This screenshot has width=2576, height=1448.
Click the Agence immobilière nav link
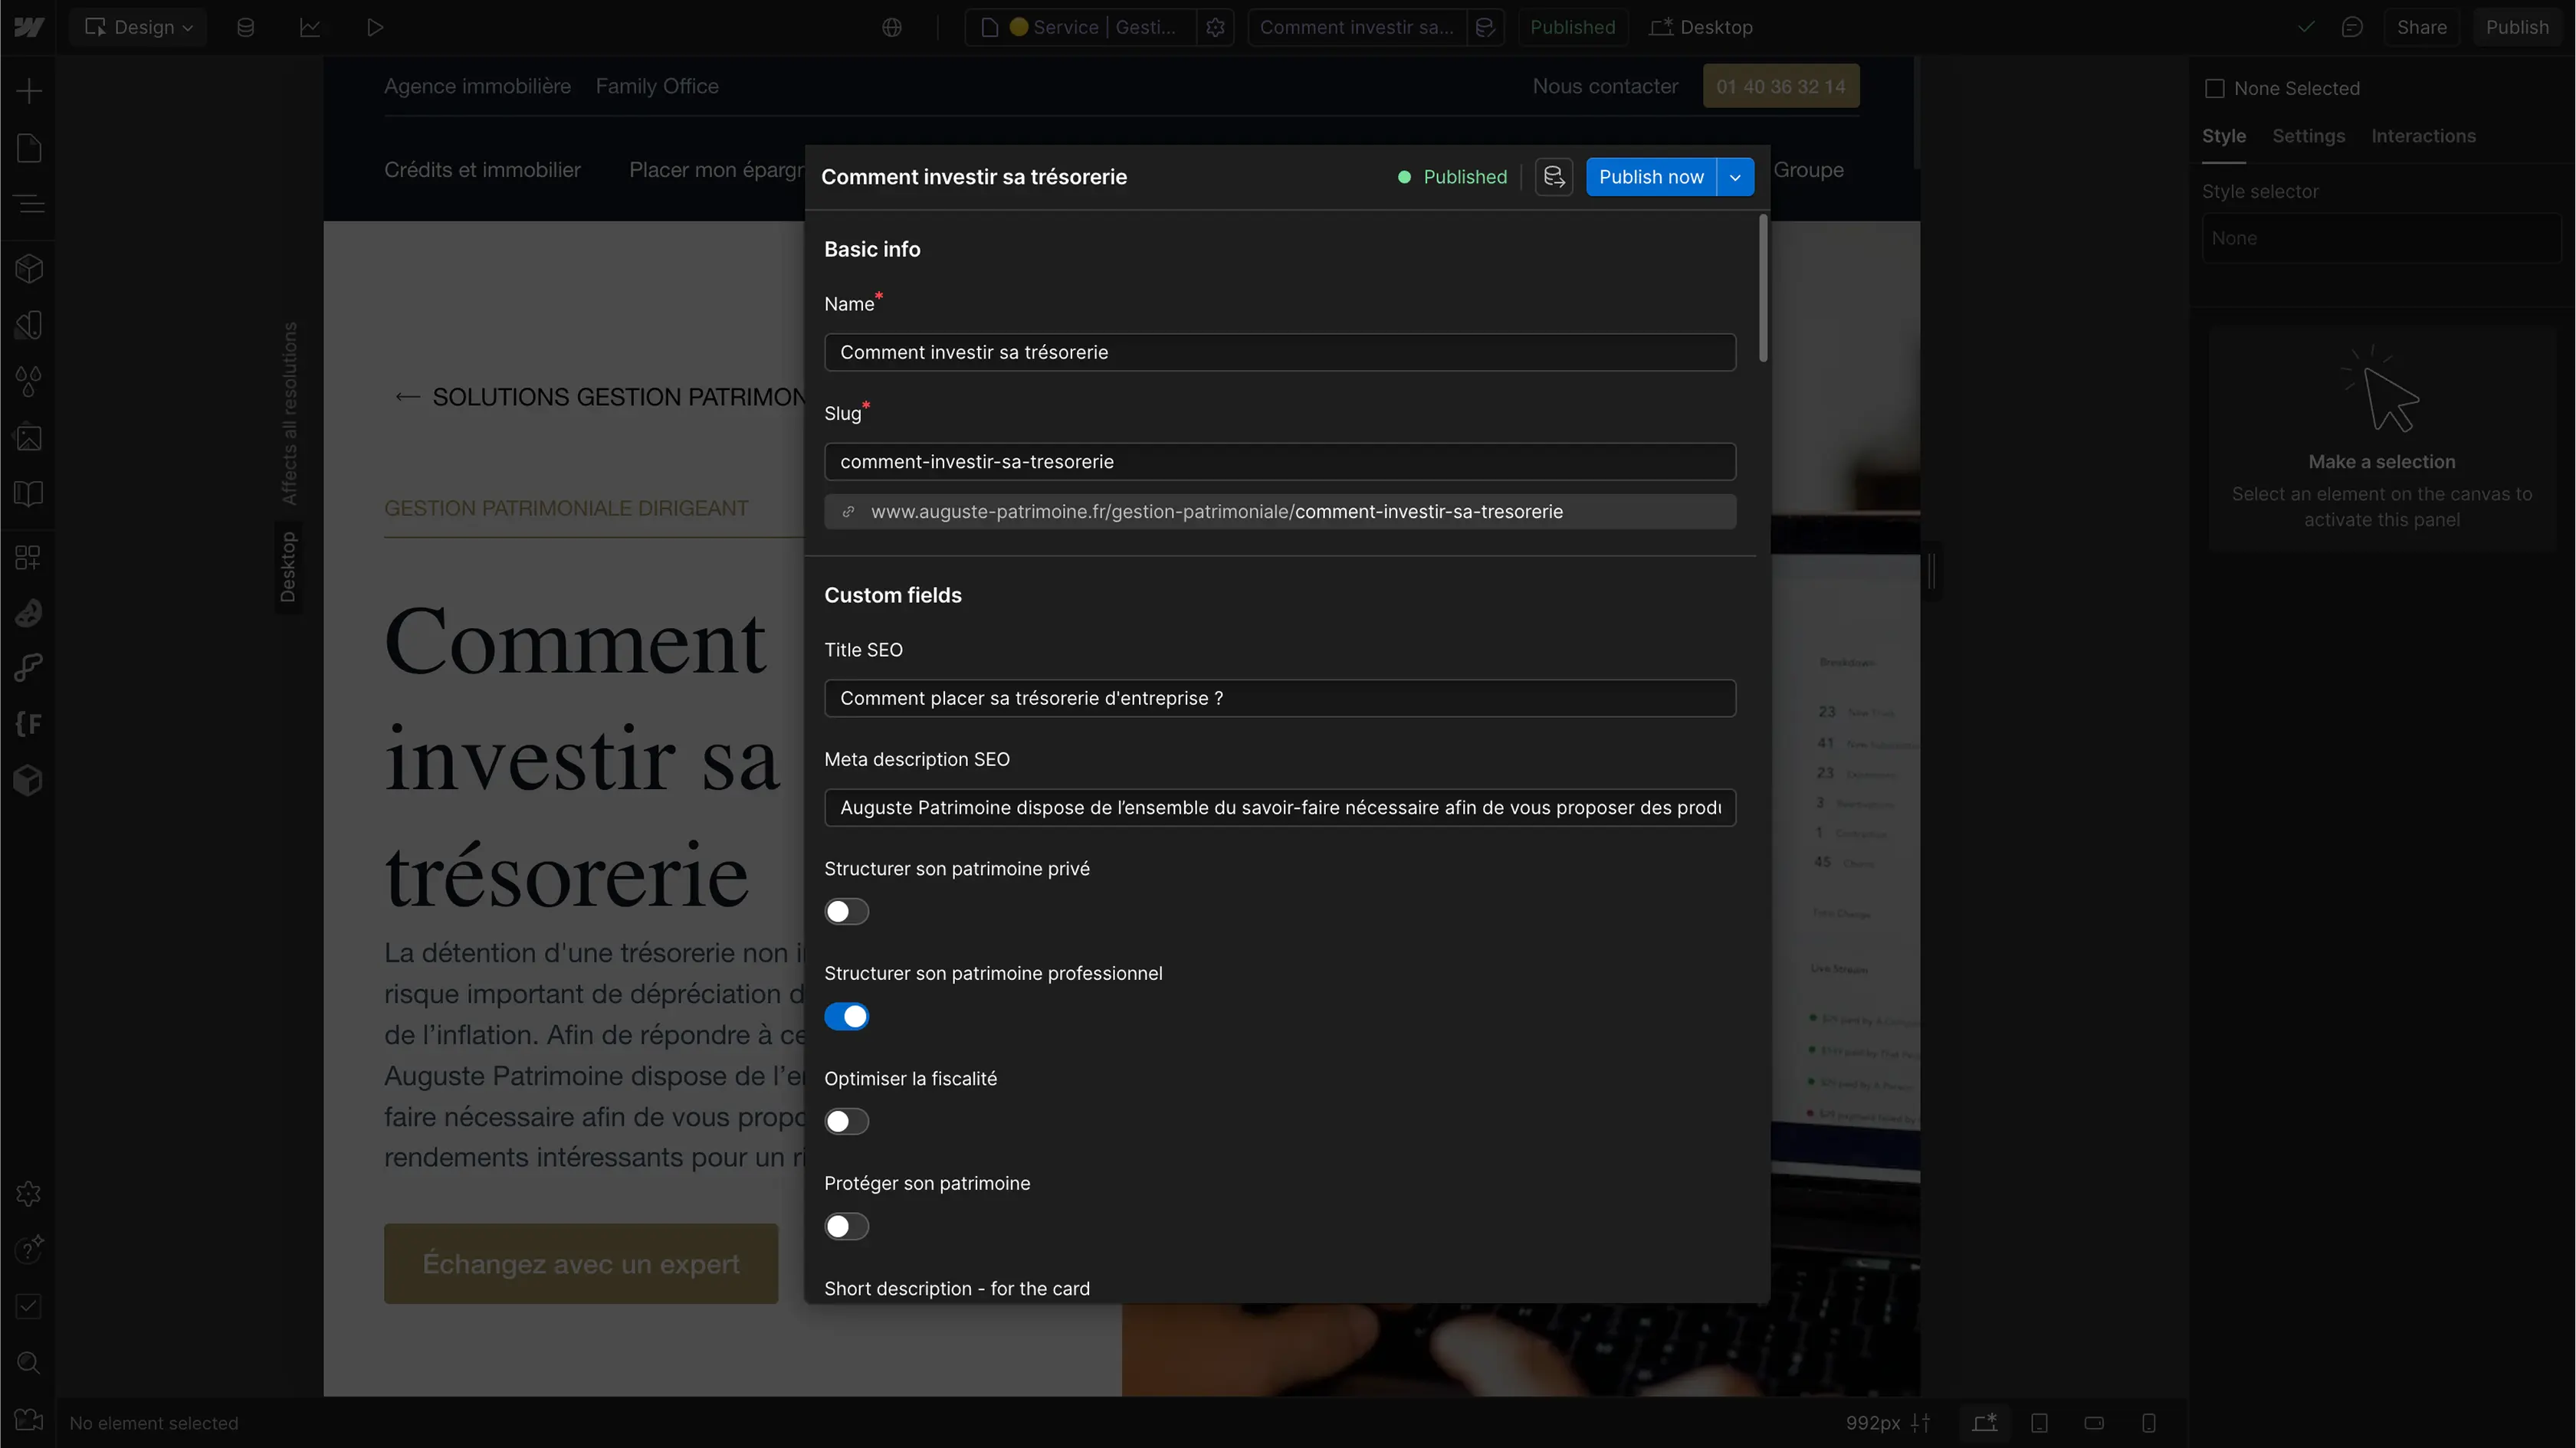pos(478,86)
